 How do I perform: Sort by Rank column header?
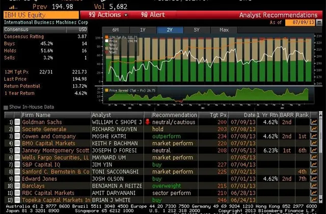(302, 115)
